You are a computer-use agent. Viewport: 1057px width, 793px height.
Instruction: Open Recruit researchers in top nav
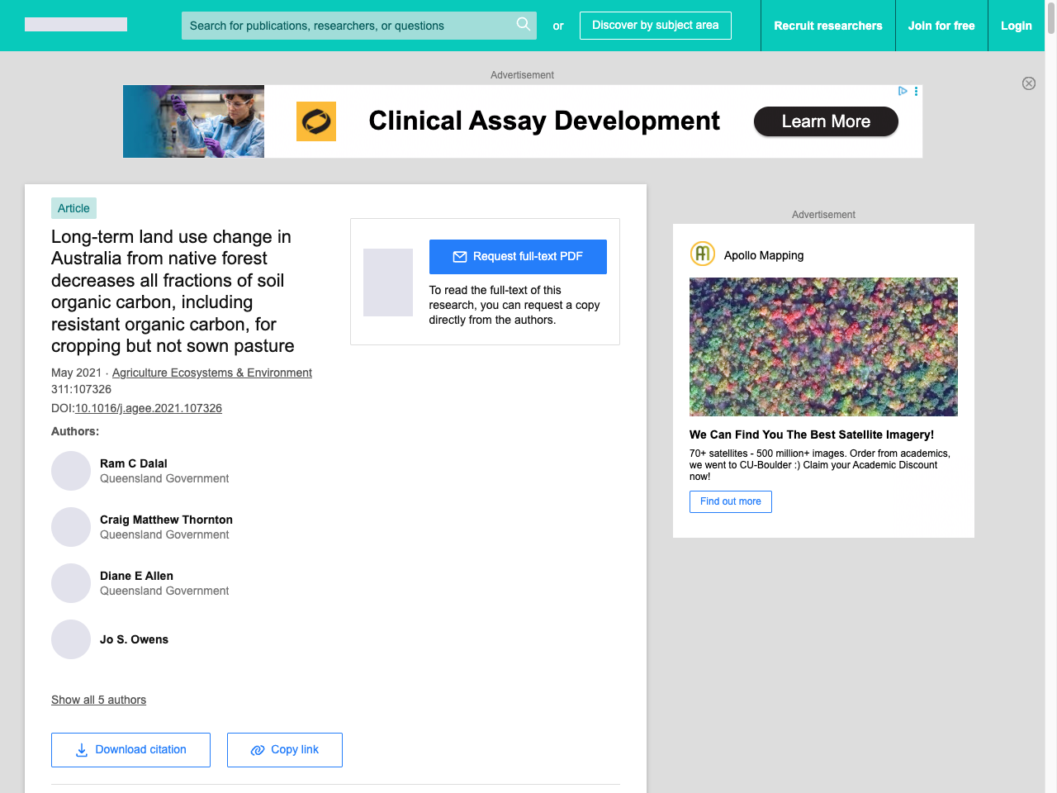point(827,26)
